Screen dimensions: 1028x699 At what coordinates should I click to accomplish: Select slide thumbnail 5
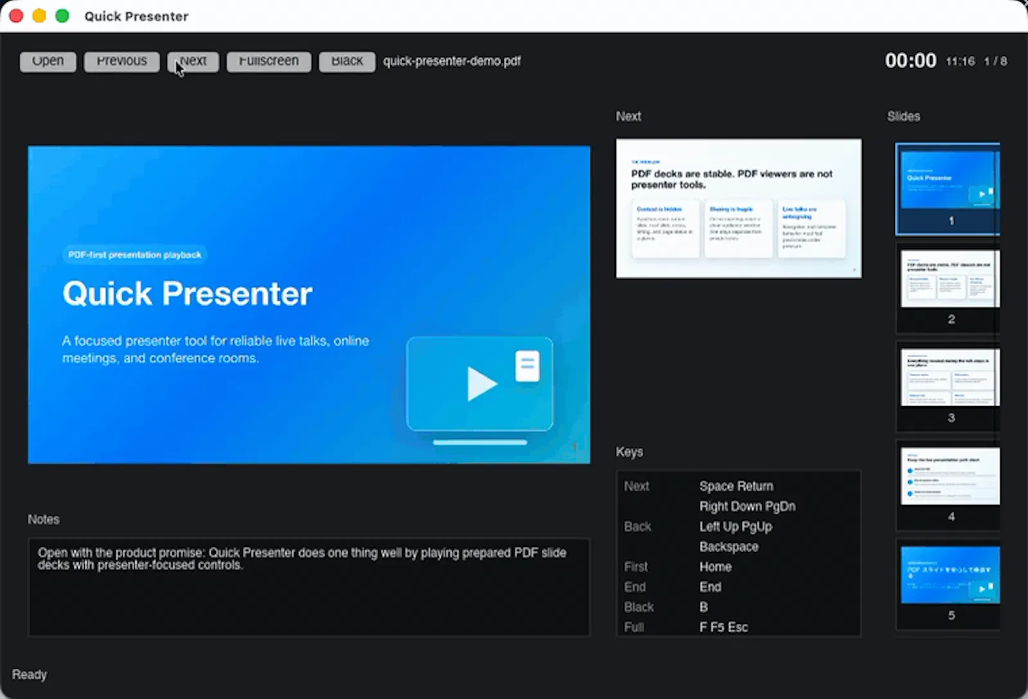(948, 584)
